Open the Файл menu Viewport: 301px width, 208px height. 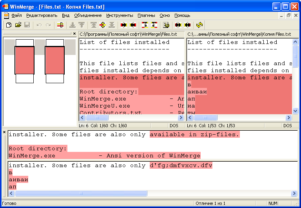[16, 15]
